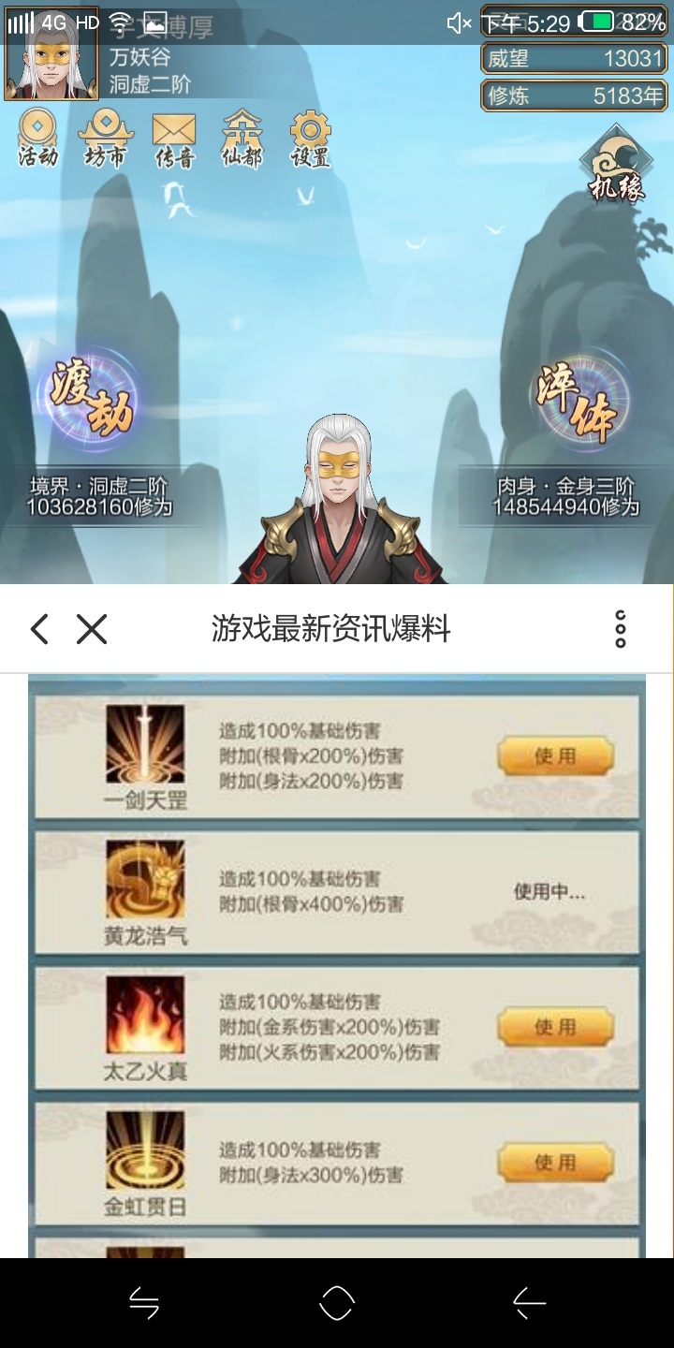
Task: Open the three-dot more options menu
Action: (x=621, y=629)
